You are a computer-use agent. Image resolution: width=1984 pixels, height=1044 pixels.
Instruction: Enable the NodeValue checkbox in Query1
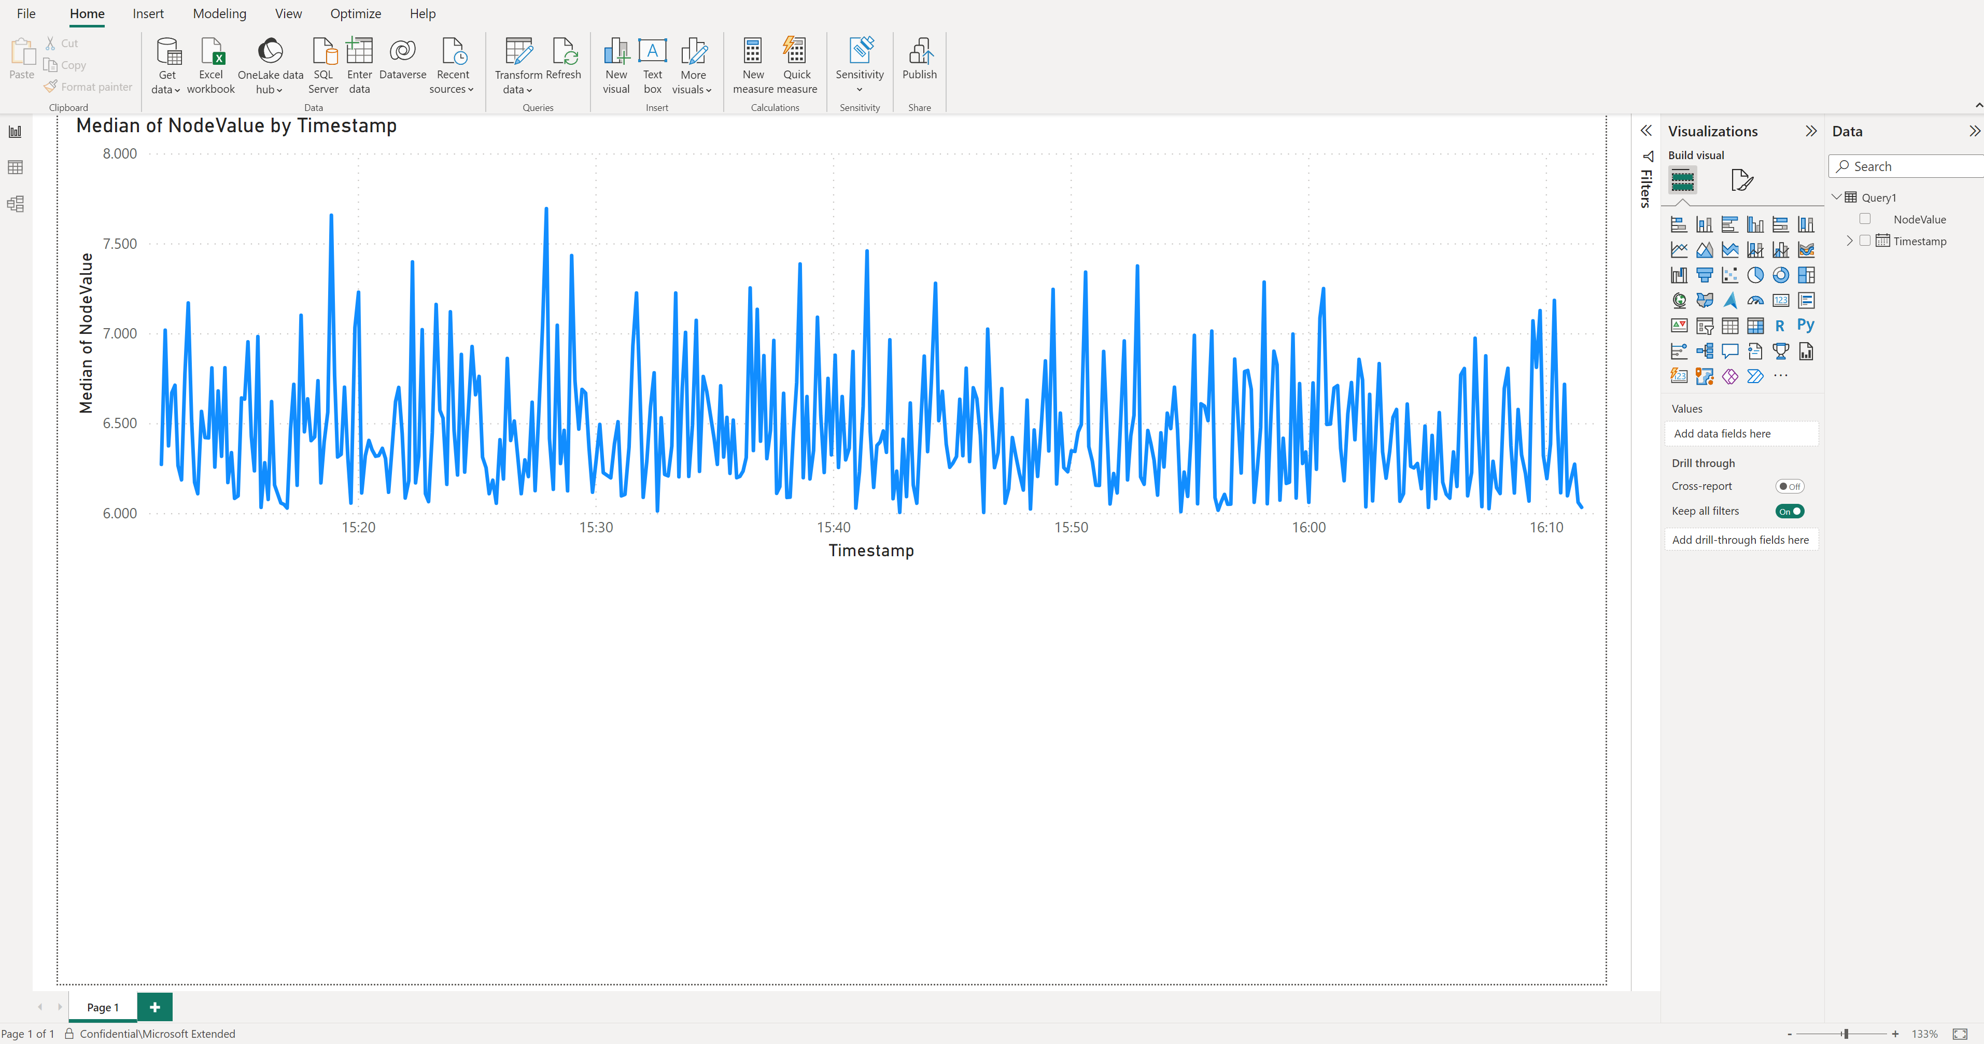pyautogui.click(x=1865, y=219)
